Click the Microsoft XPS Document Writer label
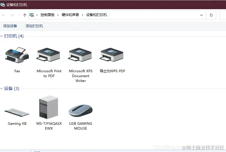 (81, 76)
